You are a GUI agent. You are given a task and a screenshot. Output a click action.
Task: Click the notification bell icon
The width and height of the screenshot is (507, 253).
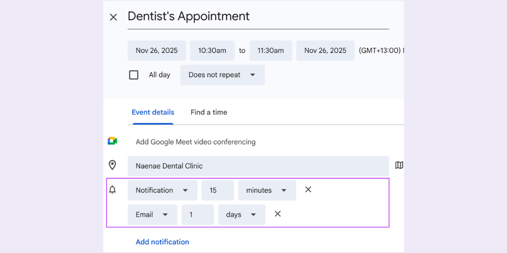[112, 189]
